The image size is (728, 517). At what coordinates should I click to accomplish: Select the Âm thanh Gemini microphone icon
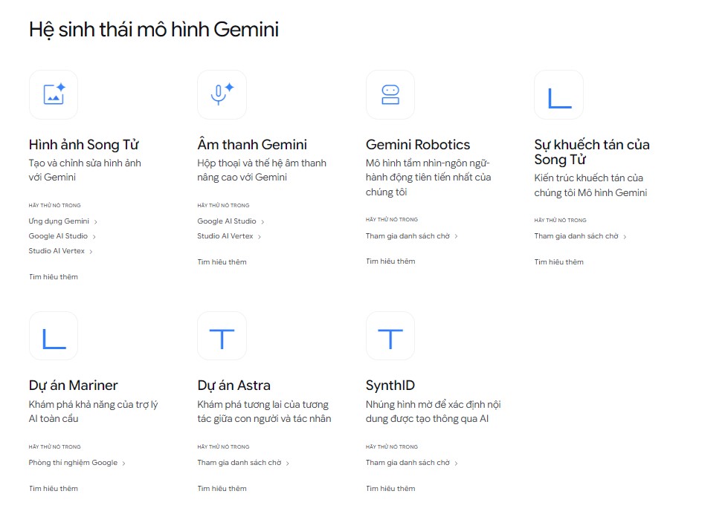point(222,94)
